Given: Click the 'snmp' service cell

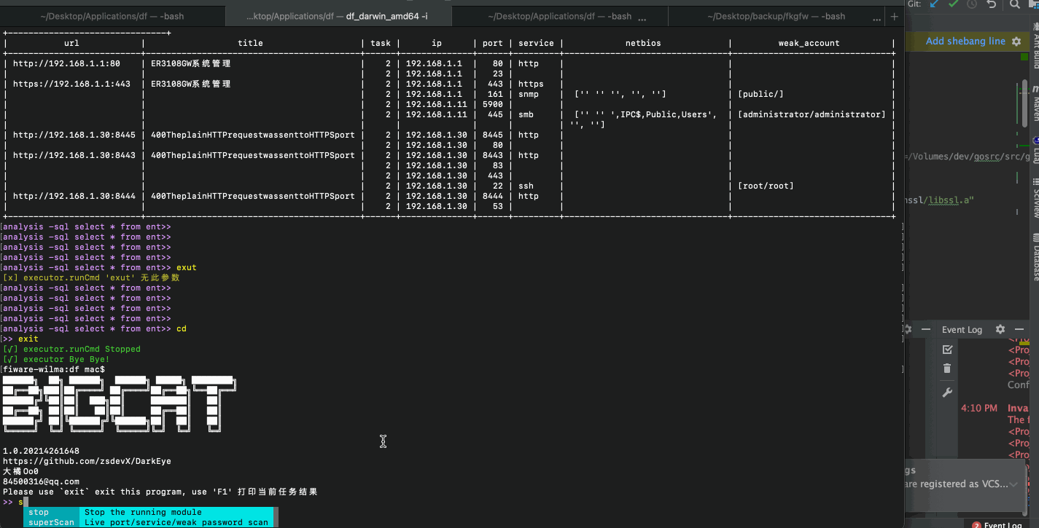Looking at the screenshot, I should tap(529, 94).
